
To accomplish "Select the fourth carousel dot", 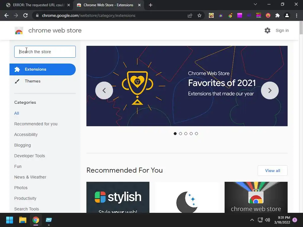I will tap(191, 134).
